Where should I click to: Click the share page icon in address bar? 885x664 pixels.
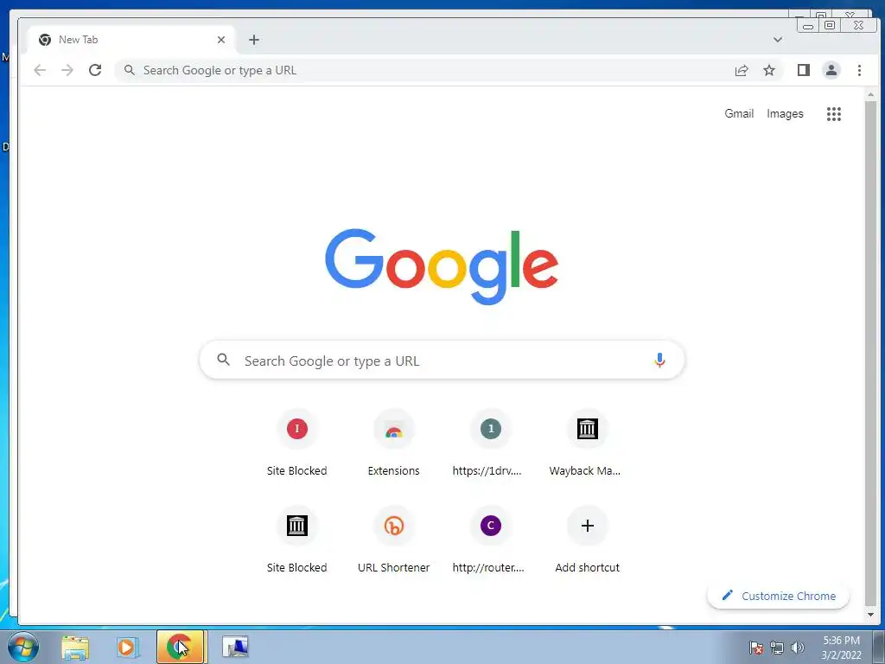pyautogui.click(x=741, y=70)
